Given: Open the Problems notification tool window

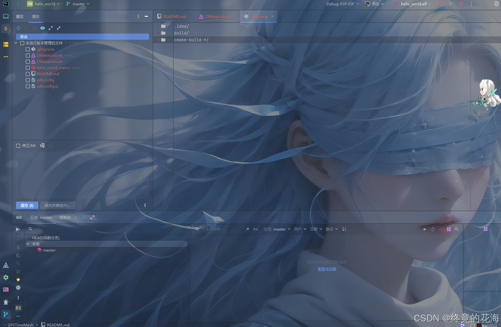Looking at the screenshot, I should (6, 302).
